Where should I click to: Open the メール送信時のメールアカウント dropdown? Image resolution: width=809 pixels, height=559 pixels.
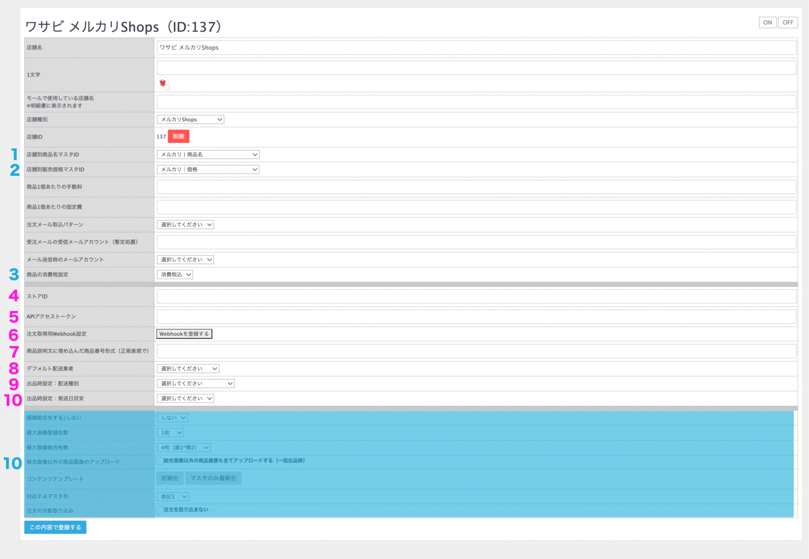(186, 260)
